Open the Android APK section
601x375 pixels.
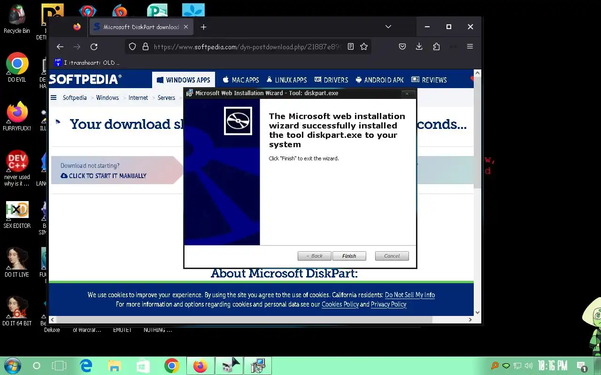(x=379, y=80)
